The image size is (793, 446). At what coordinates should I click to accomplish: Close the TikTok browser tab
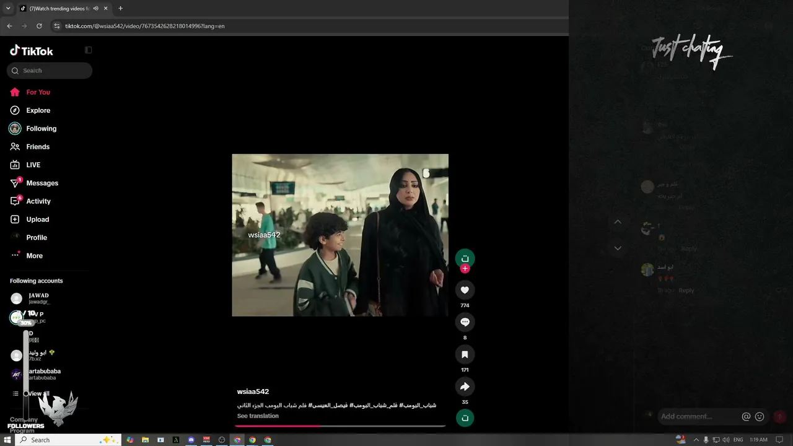pyautogui.click(x=106, y=9)
